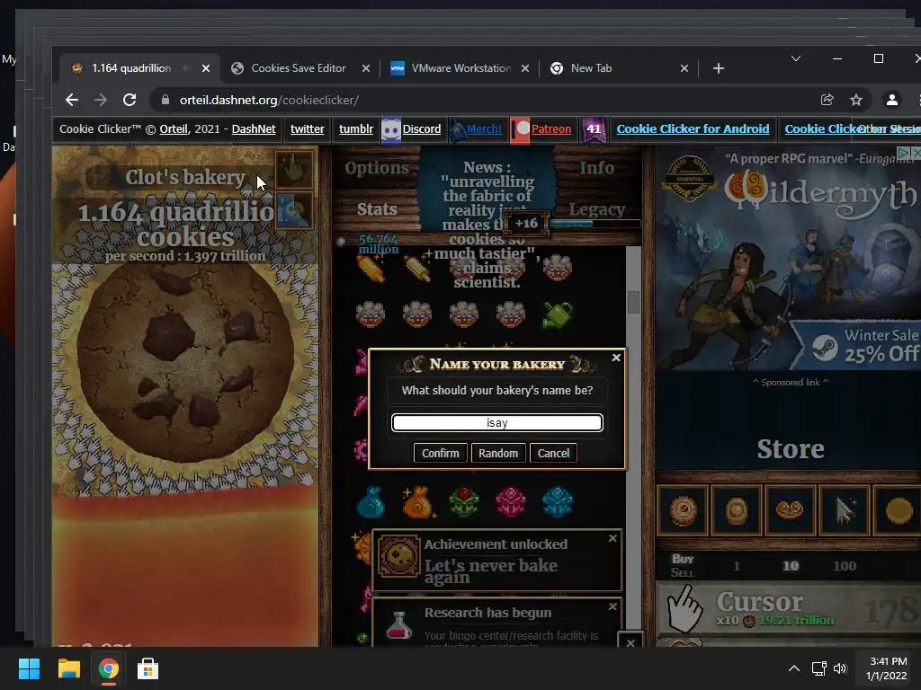Select buy amount 1
Image resolution: width=921 pixels, height=690 pixels.
[737, 566]
